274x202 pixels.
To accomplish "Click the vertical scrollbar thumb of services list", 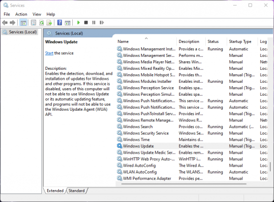I will [x=270, y=167].
